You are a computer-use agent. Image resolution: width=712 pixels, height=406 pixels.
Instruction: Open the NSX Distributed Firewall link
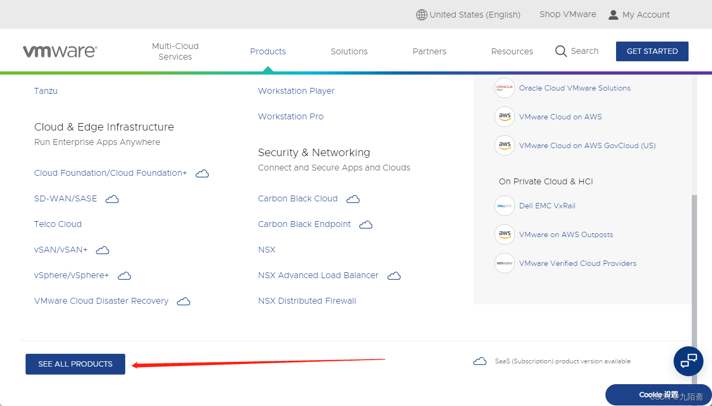click(307, 301)
